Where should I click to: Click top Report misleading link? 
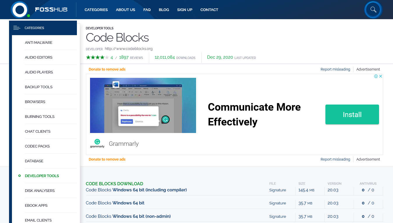335,69
